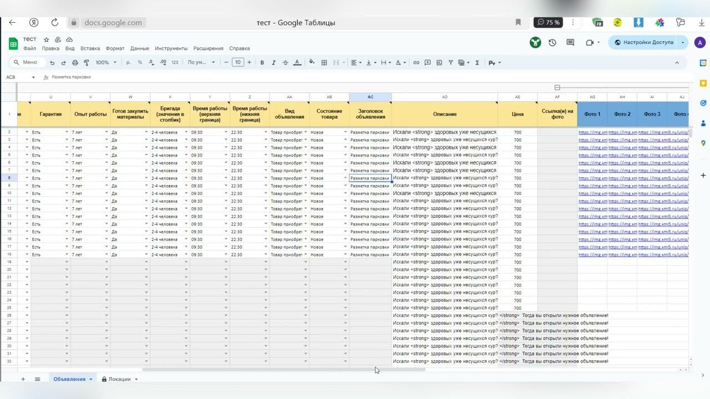Move document using folder icon near title
This screenshot has height=399, width=710.
coord(58,40)
